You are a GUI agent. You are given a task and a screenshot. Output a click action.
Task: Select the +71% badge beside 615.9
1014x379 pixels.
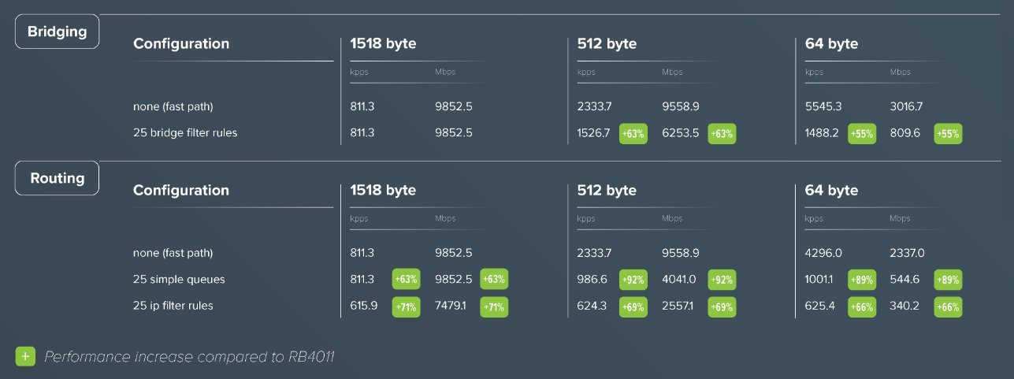click(x=407, y=307)
